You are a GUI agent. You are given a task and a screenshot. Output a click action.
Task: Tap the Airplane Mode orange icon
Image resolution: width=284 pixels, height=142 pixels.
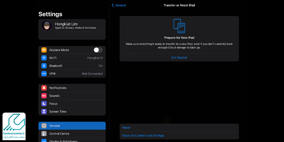(x=44, y=50)
